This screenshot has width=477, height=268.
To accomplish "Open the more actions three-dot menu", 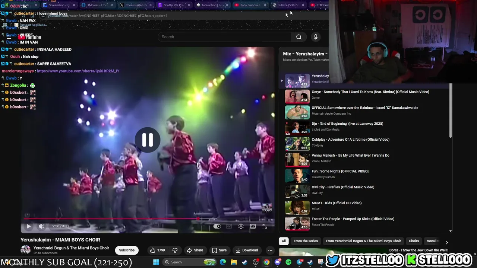I will 270,250.
